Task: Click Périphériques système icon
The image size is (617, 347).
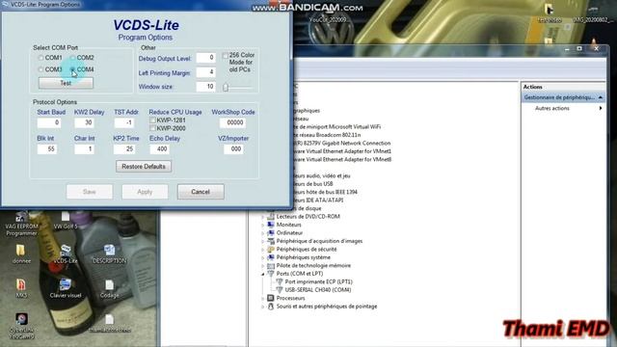Action: click(x=271, y=257)
